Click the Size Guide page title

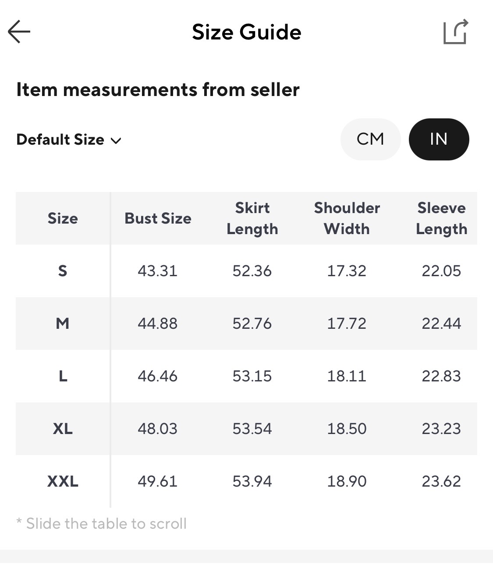coord(246,32)
